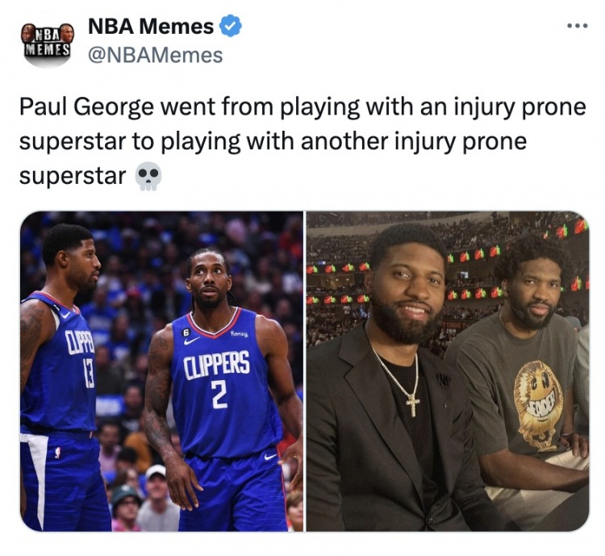Click the 6 patch on the jersey
This screenshot has height=556, width=605.
pyautogui.click(x=186, y=332)
